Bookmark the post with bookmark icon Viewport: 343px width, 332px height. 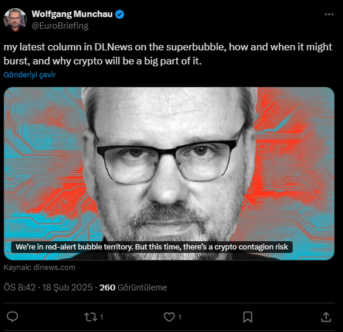pos(248,317)
